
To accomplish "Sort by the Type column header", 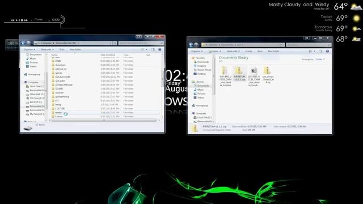I will 126,55.
